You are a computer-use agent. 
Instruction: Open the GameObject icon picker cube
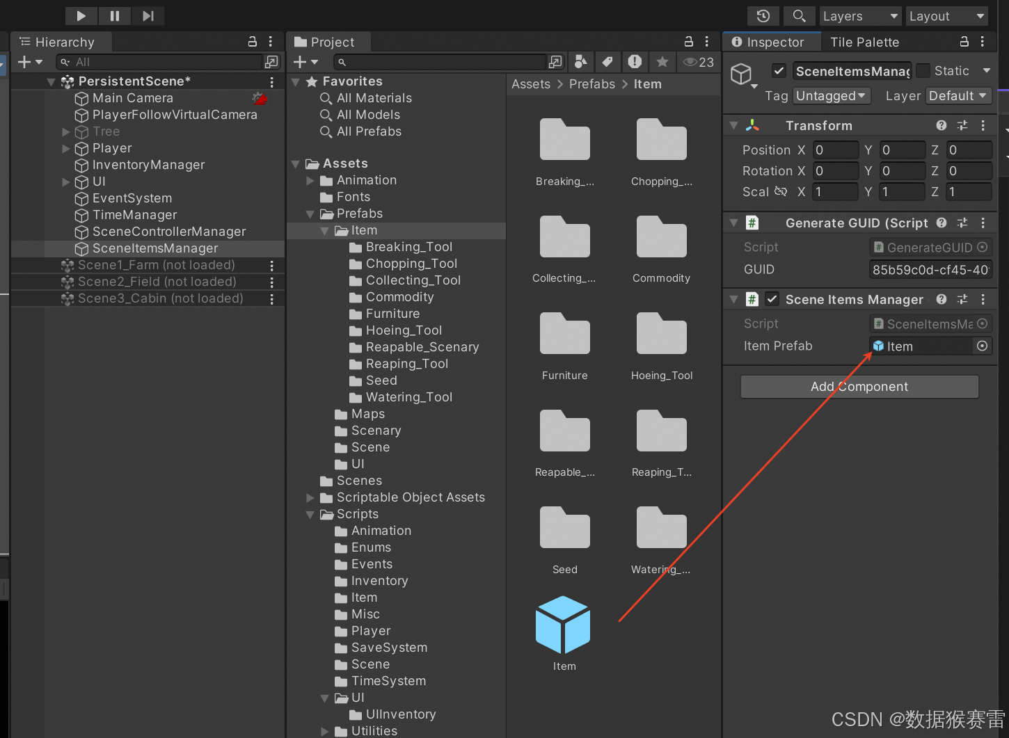click(743, 74)
